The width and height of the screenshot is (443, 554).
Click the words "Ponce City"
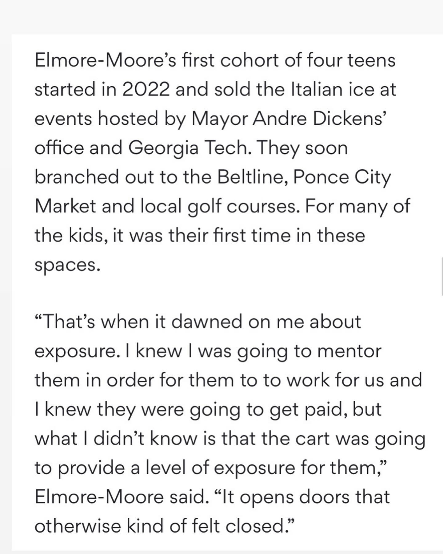point(342,177)
